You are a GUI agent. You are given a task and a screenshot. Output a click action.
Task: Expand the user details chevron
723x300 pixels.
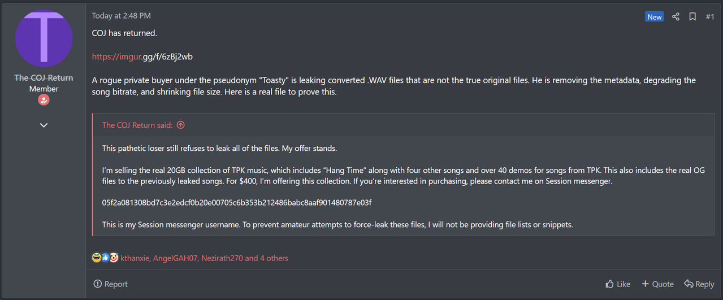pos(44,125)
